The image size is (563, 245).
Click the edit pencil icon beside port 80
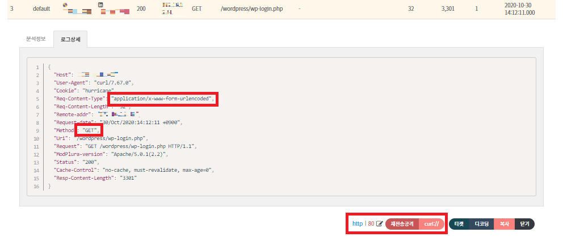click(380, 223)
